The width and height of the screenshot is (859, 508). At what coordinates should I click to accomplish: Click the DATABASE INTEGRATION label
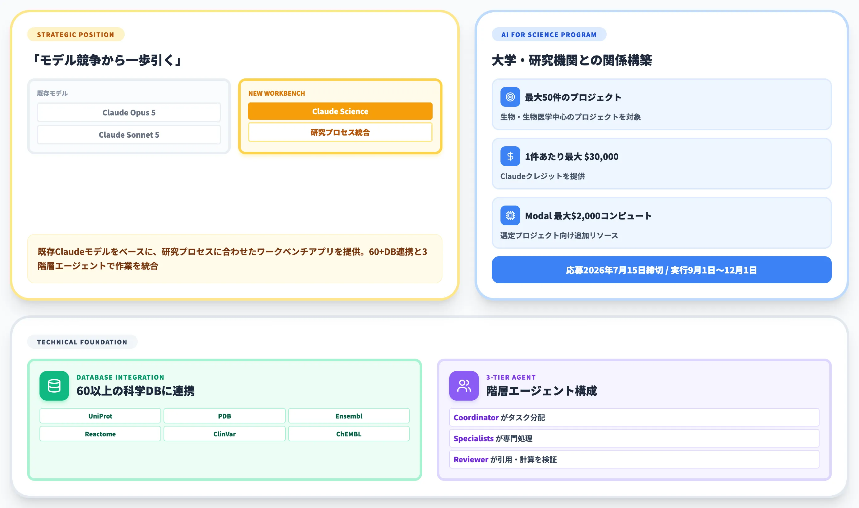click(x=120, y=377)
